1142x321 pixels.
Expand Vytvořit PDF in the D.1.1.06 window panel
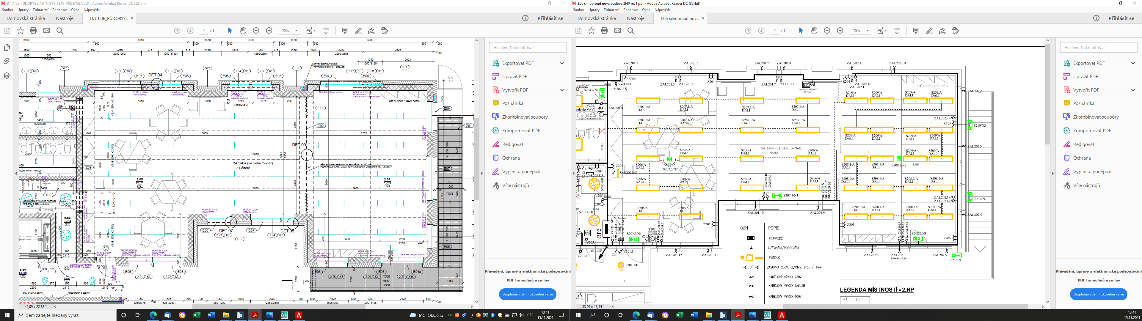coord(562,90)
